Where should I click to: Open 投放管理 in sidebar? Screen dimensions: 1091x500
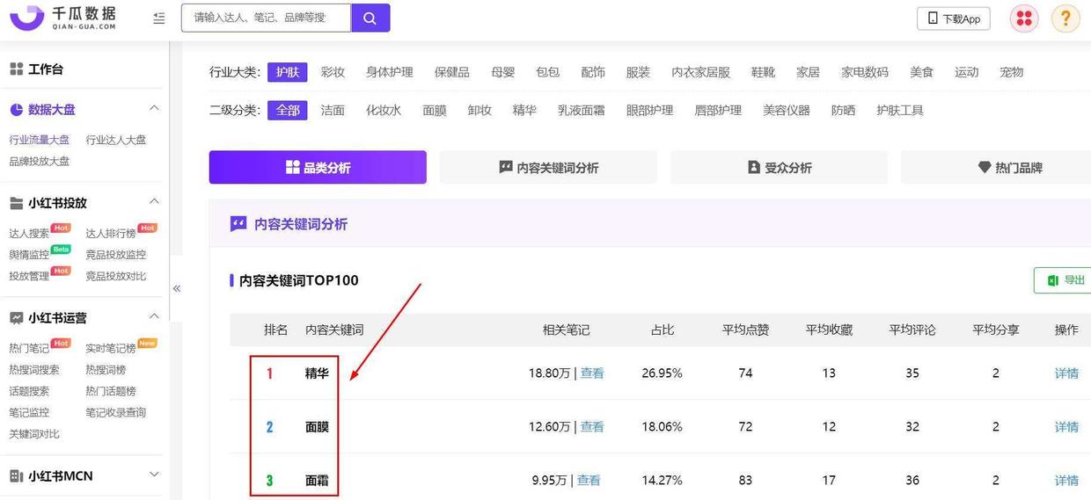click(30, 276)
